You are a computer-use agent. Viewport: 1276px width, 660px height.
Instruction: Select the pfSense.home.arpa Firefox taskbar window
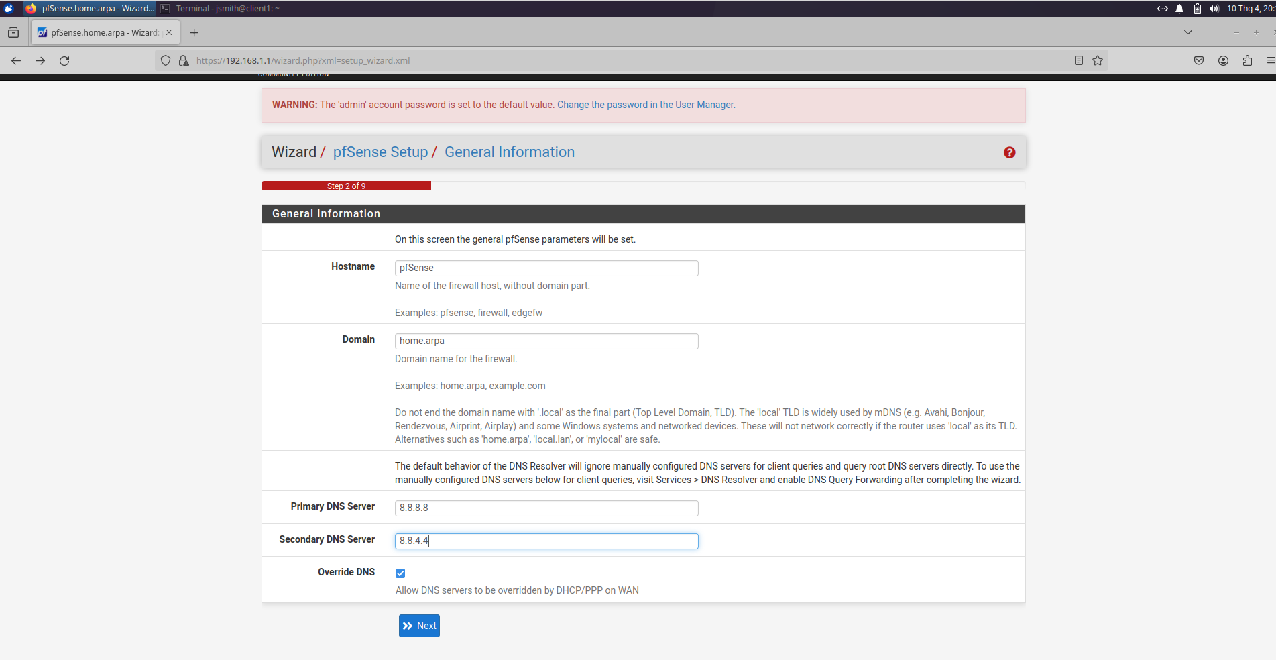(x=89, y=9)
